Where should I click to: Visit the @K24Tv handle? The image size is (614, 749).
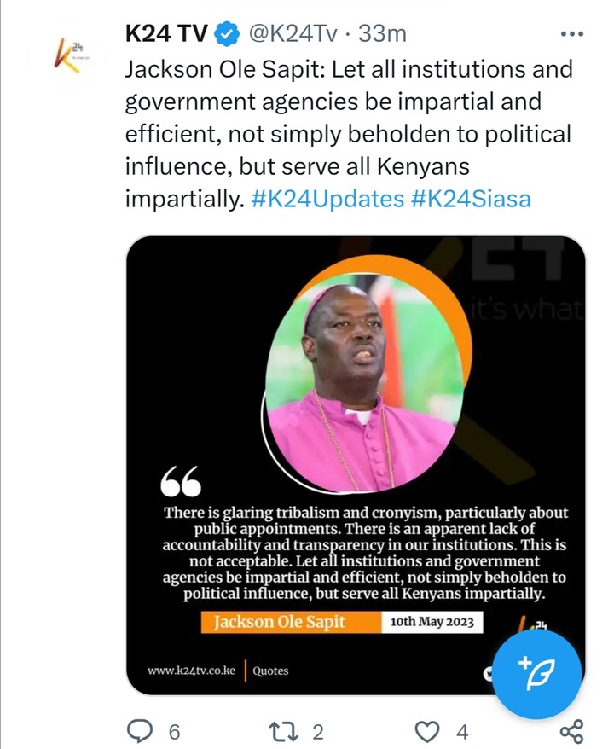(x=293, y=34)
